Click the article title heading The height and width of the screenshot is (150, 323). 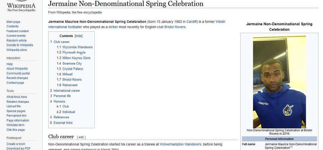[x=126, y=4]
